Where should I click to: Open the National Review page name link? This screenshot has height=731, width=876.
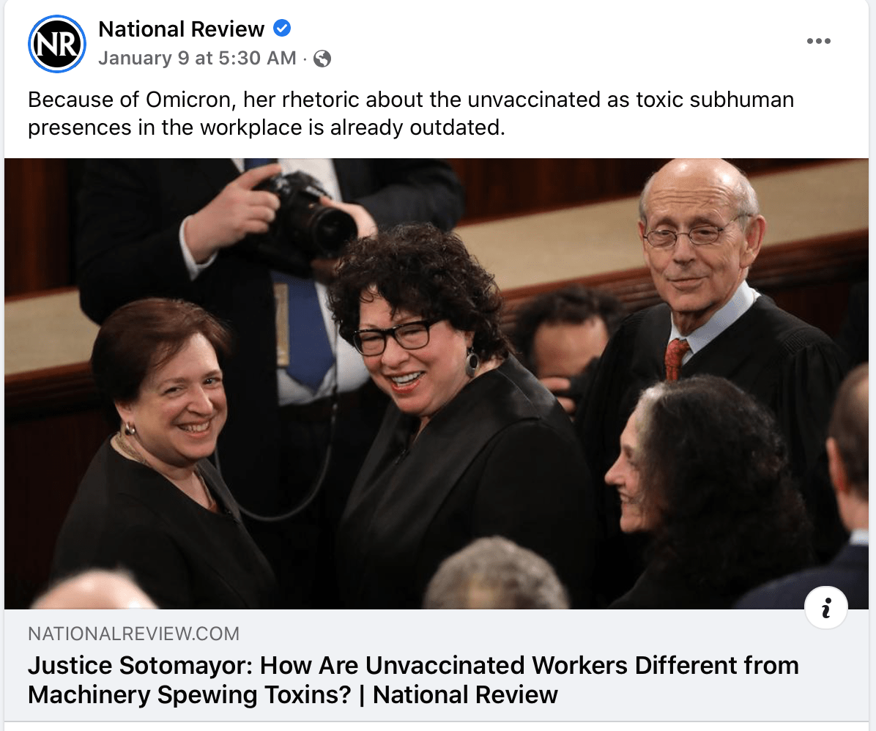[x=181, y=29]
